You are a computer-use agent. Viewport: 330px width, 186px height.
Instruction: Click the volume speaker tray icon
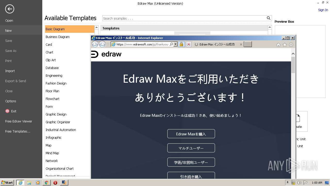point(299,183)
